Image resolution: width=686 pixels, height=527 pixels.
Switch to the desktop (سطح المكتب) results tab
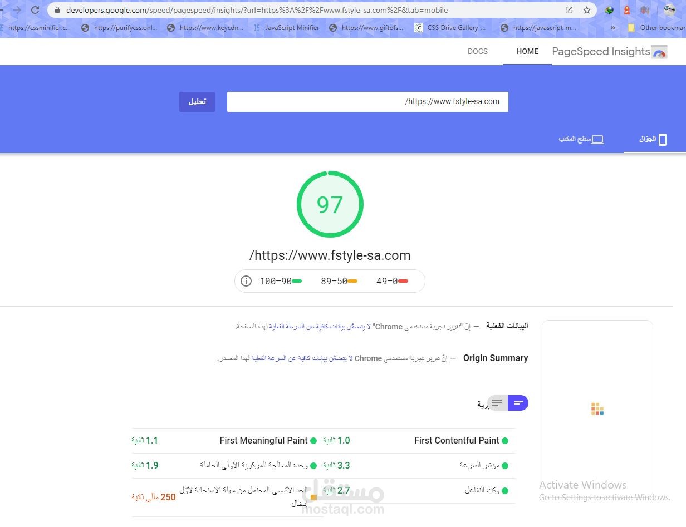581,139
